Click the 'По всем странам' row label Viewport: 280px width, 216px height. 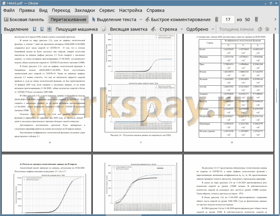[x=207, y=131]
